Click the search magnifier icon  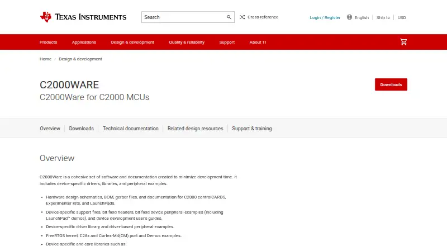click(x=229, y=17)
